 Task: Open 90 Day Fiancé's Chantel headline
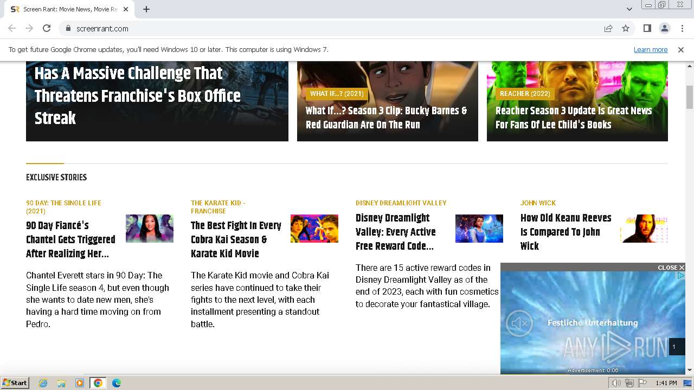coord(70,239)
